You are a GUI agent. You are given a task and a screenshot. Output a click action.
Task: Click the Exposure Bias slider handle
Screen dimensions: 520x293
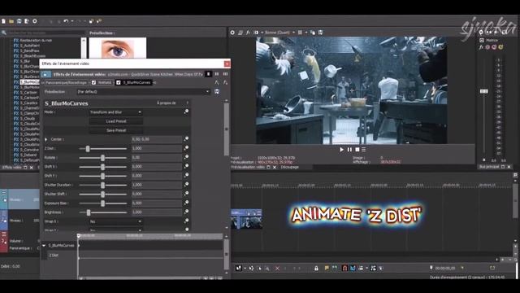tap(103, 203)
